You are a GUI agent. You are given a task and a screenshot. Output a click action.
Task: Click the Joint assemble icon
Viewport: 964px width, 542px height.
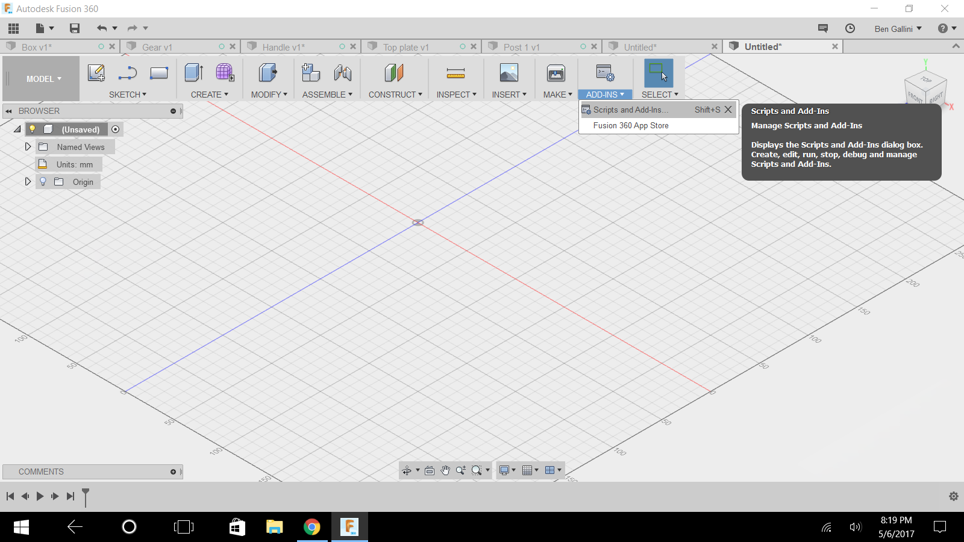coord(343,73)
